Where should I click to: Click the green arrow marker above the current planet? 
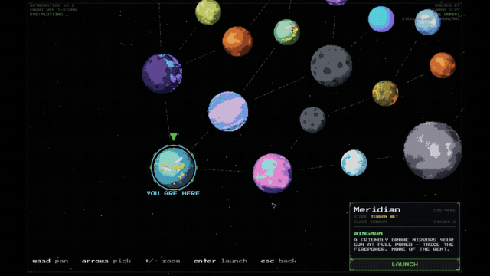click(174, 136)
